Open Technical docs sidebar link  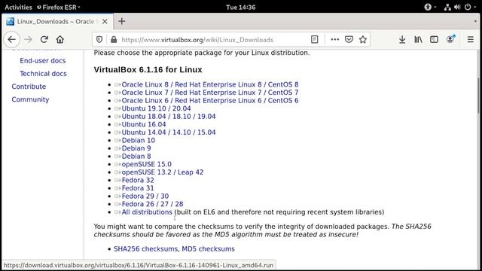tap(43, 74)
